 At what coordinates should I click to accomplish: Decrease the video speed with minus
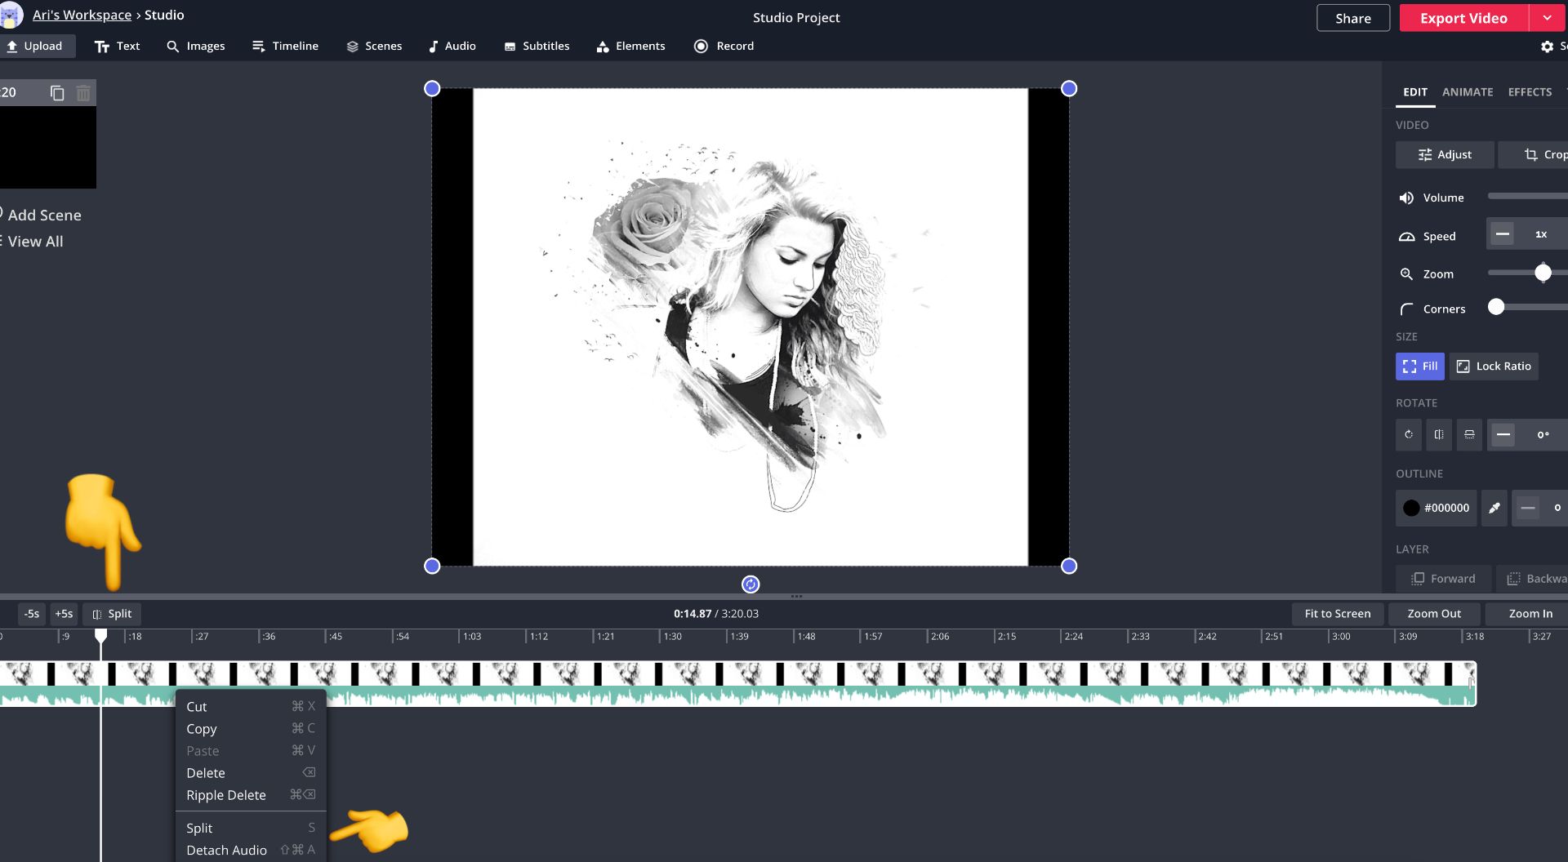point(1502,234)
